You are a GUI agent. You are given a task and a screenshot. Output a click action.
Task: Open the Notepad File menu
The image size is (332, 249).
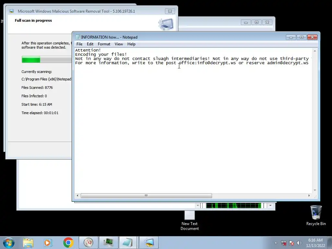coord(79,44)
